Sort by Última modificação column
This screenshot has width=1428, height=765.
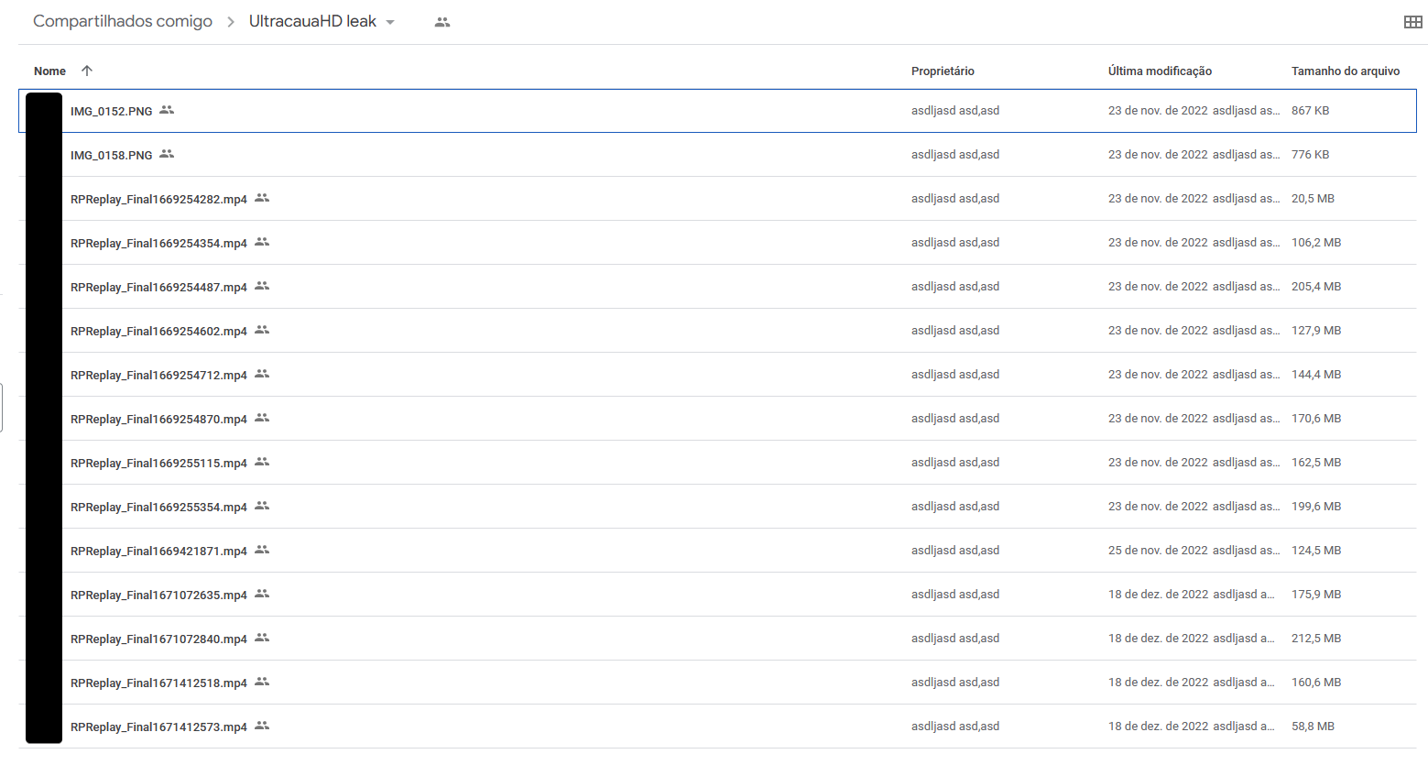pos(1160,71)
